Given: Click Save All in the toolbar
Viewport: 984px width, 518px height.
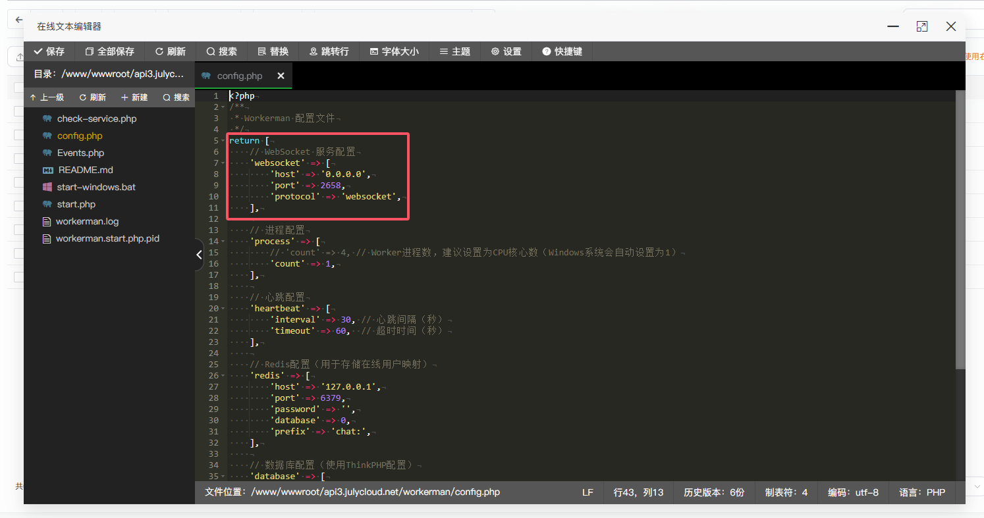Looking at the screenshot, I should [109, 51].
